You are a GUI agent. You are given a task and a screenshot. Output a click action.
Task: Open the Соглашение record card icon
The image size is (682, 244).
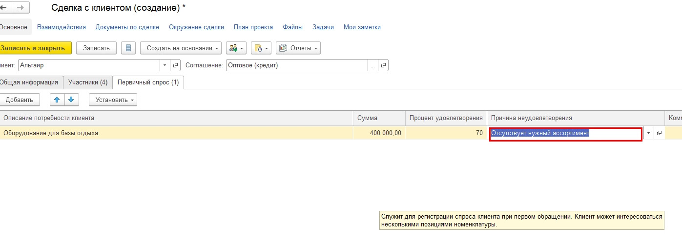click(x=384, y=65)
